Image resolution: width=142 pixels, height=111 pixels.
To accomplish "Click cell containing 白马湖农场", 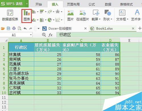I will click(x=21, y=74).
